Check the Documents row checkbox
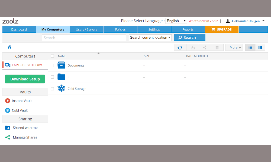271x162 pixels. pos(52,65)
